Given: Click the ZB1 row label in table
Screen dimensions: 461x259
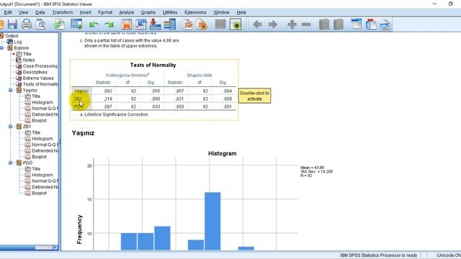Looking at the screenshot, I should click(x=79, y=99).
